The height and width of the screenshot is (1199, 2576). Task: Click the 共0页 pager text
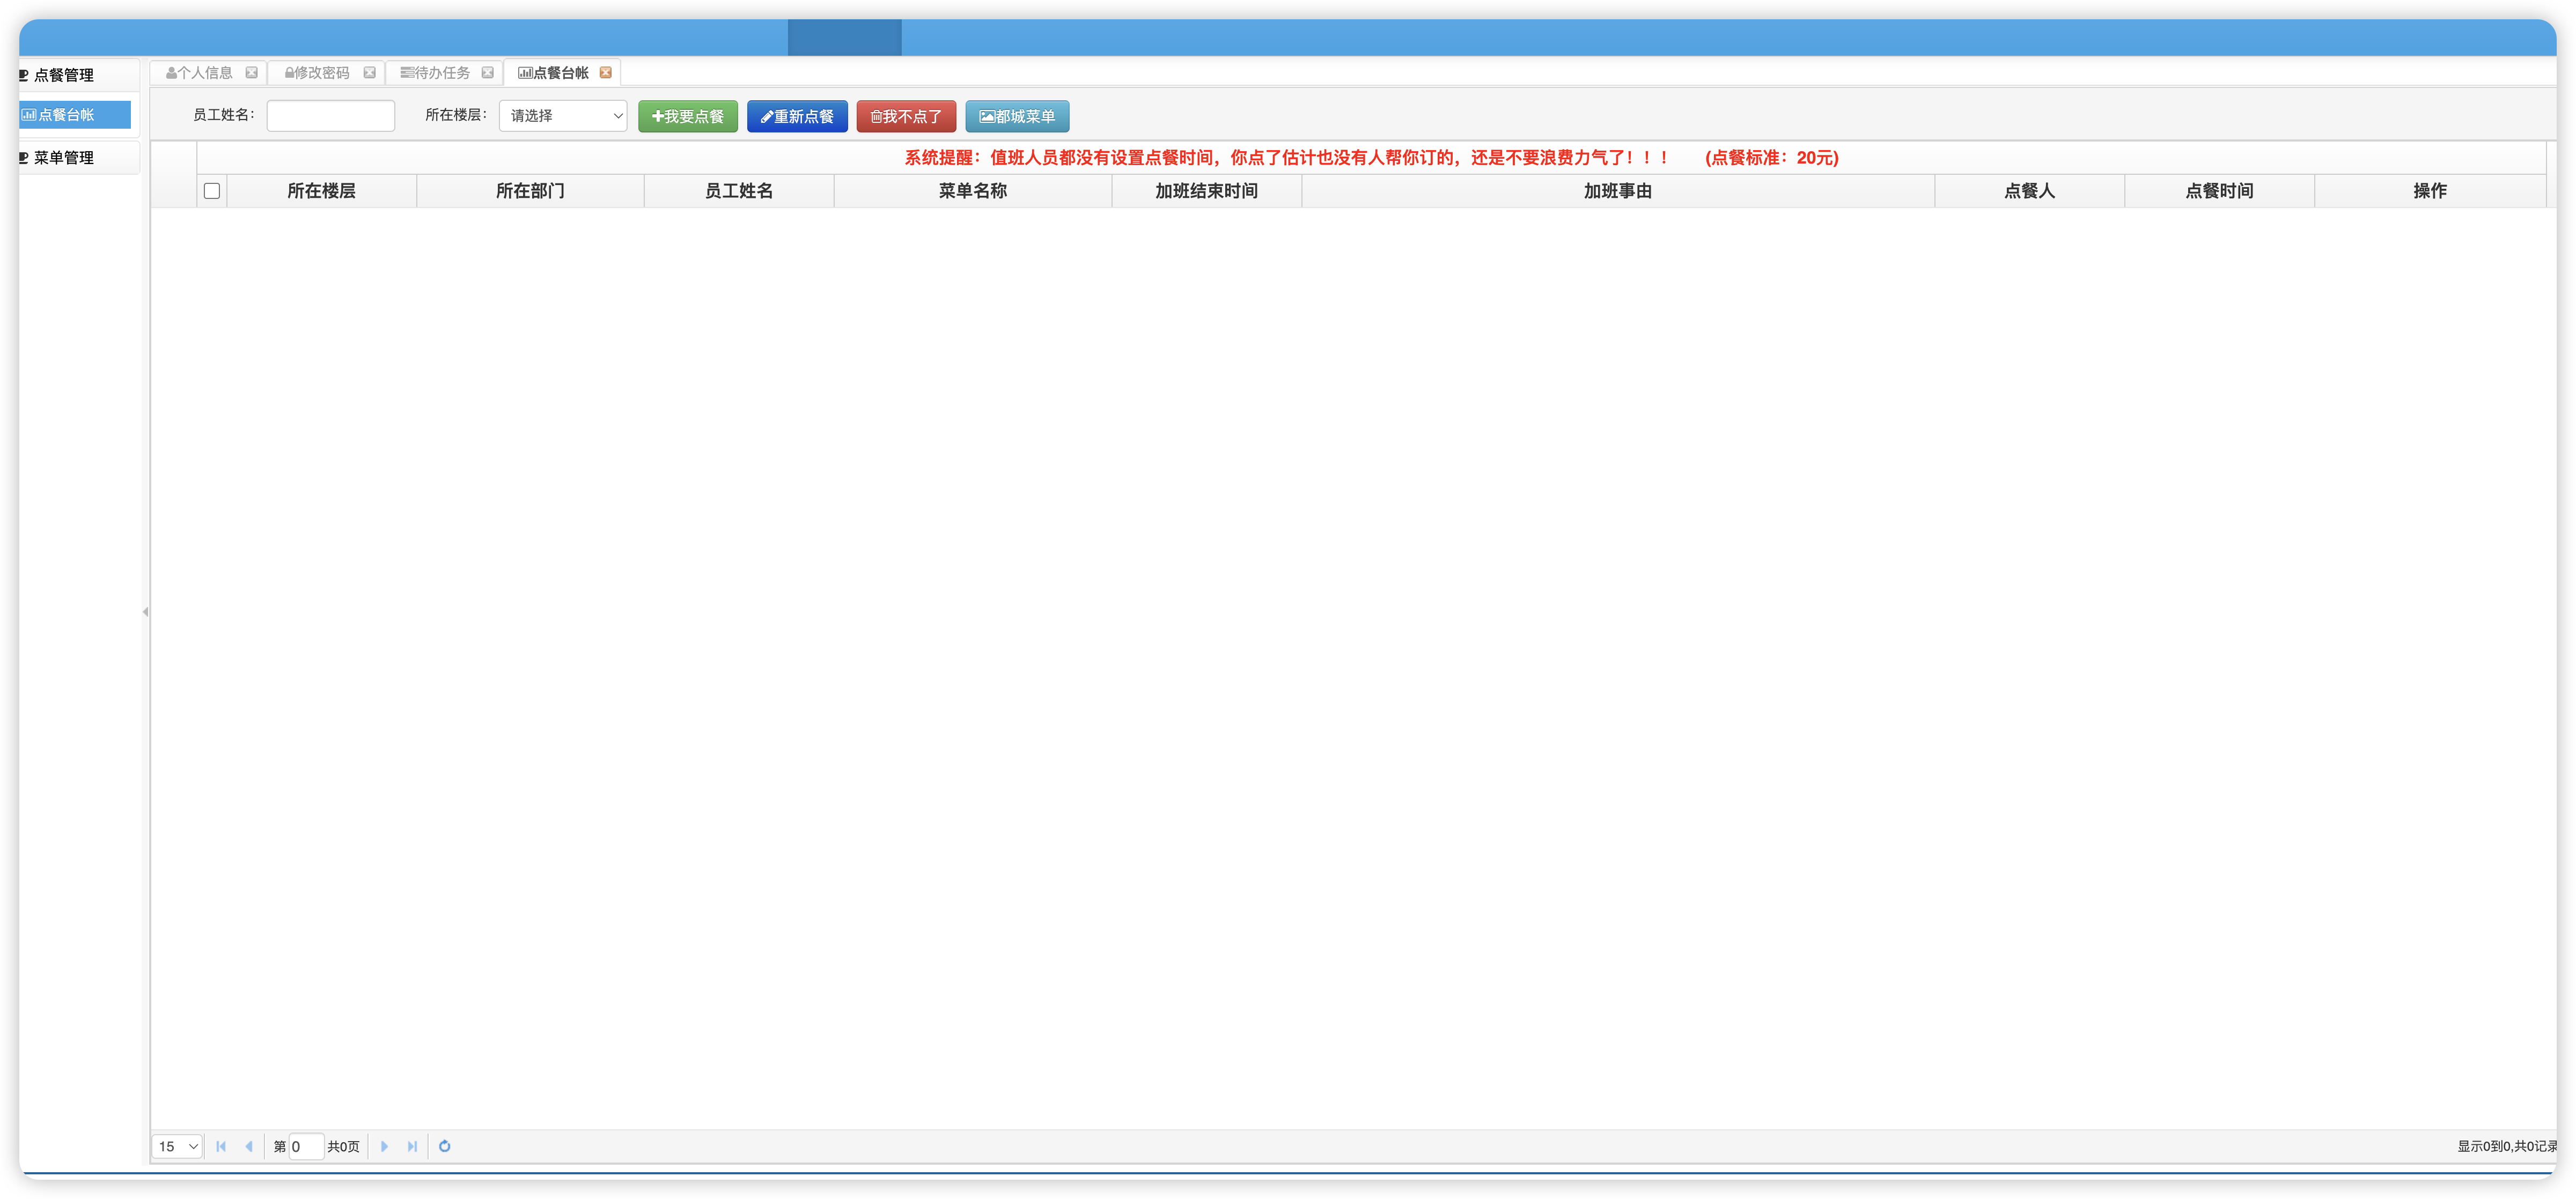click(343, 1146)
